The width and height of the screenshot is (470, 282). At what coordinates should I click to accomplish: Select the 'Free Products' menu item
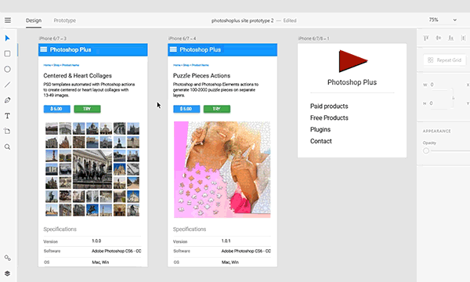click(x=329, y=117)
